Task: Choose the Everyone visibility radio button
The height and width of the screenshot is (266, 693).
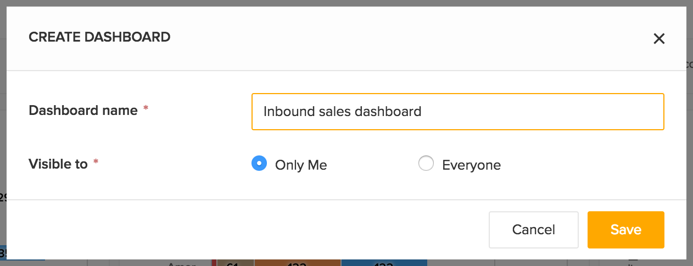Action: 426,164
